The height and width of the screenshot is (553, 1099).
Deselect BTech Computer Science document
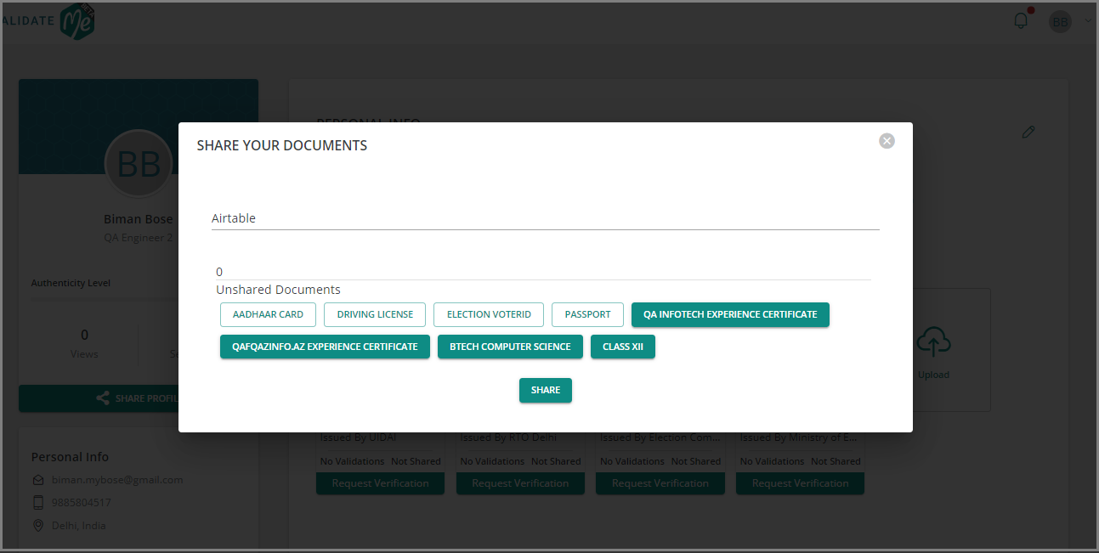click(510, 347)
